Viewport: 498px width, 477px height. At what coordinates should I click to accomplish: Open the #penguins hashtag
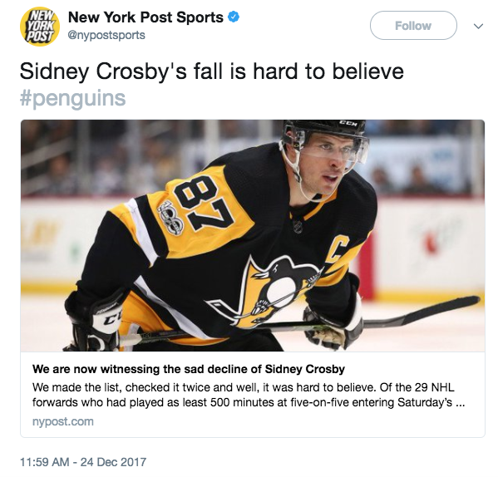(72, 98)
